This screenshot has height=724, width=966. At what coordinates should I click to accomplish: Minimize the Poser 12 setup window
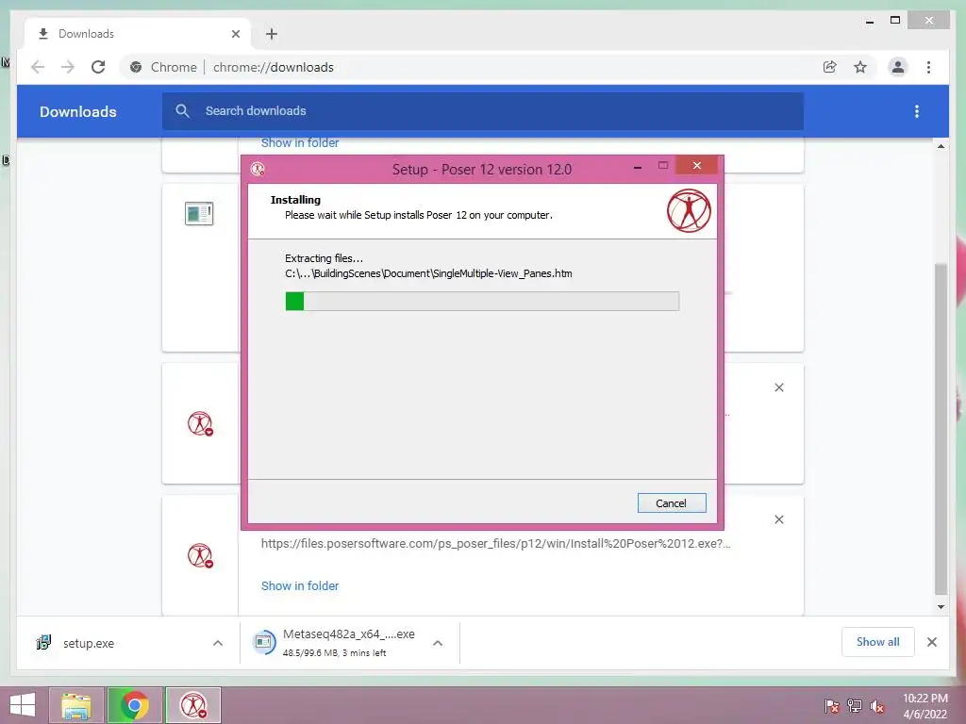pos(638,166)
